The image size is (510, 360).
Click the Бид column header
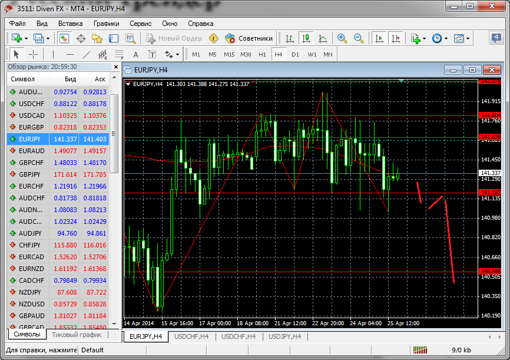point(64,79)
